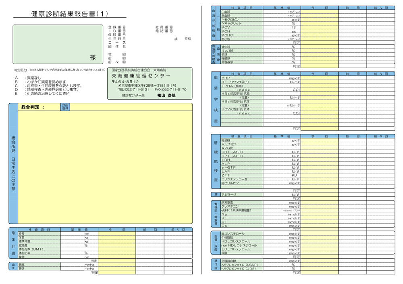
Task: Click the 尿素窒素 row label
Action: [227, 202]
